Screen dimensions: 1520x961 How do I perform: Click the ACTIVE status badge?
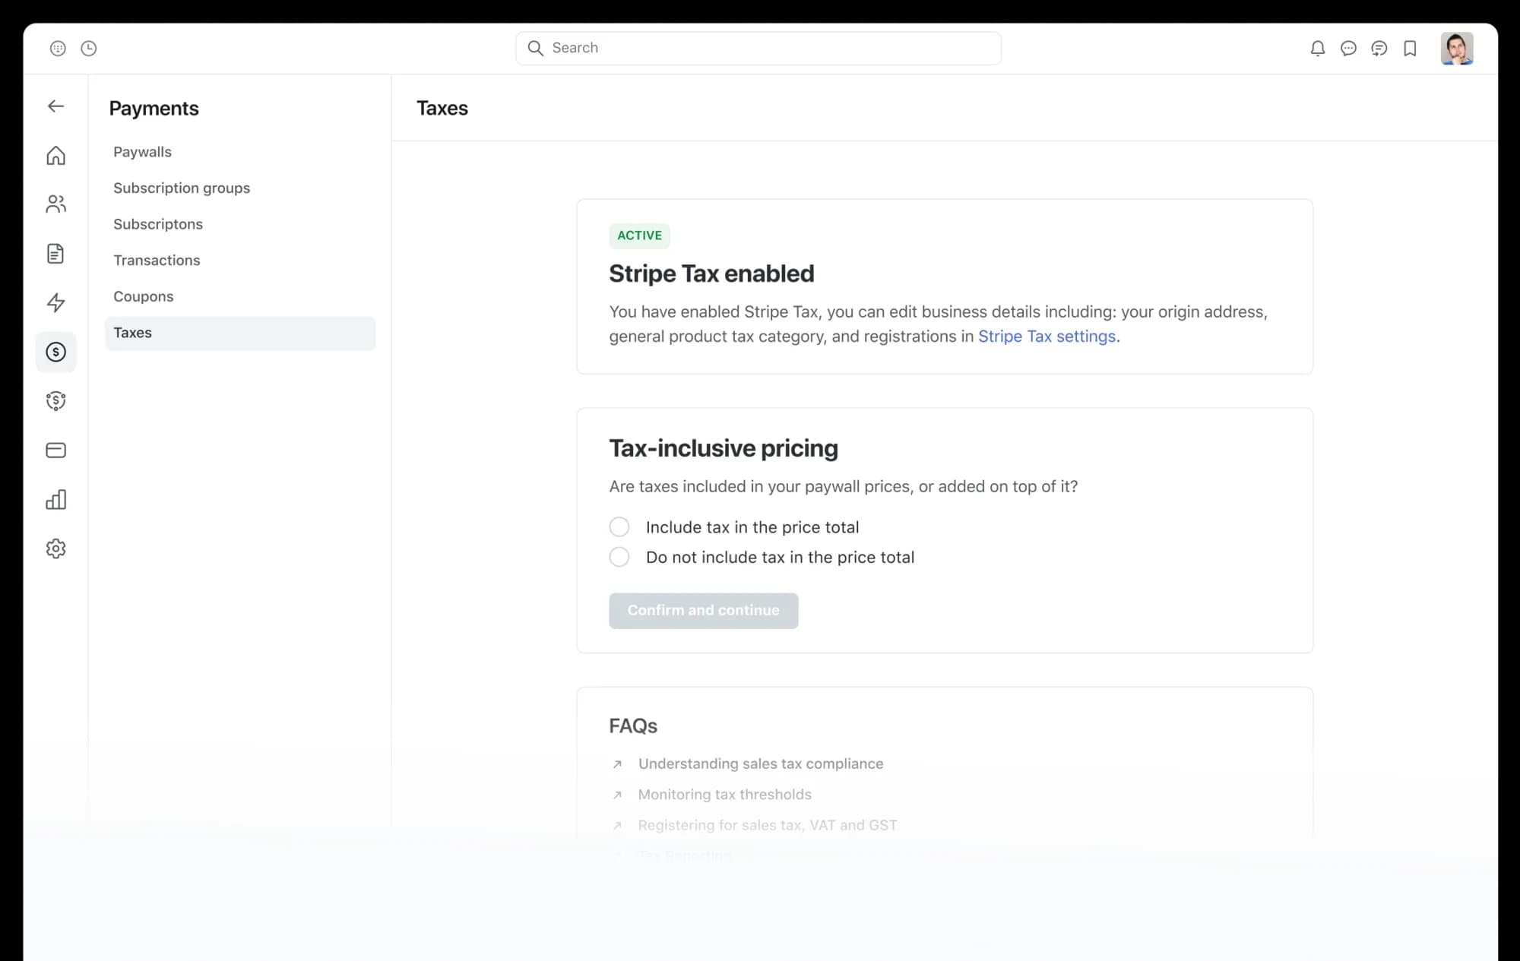click(639, 236)
